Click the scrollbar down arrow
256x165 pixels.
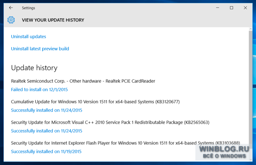(250, 160)
